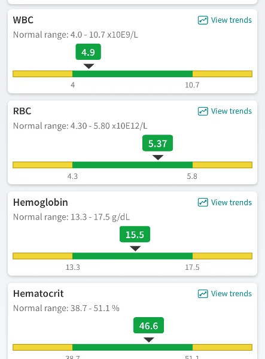Tap the 15.5 Hemoglobin value badge
265x359 pixels.
[x=135, y=235]
